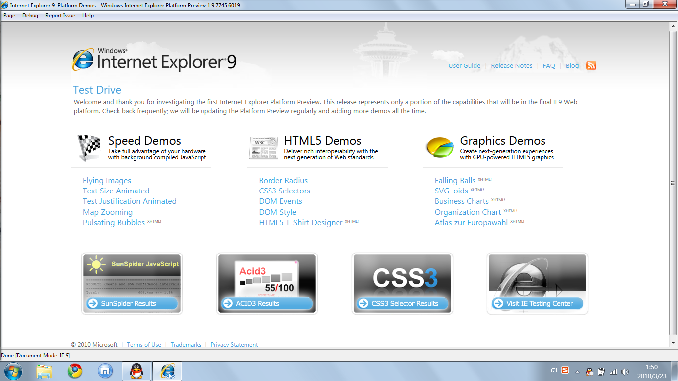Click the HTML5 Demos heading text
678x381 pixels.
(323, 141)
